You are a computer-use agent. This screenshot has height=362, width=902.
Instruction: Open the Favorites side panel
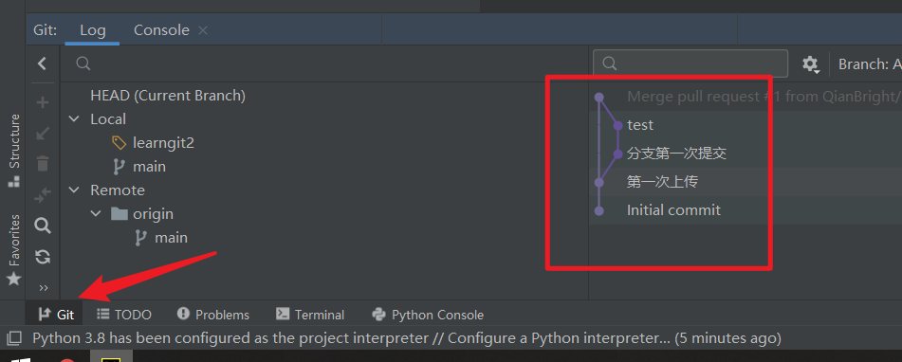(14, 249)
